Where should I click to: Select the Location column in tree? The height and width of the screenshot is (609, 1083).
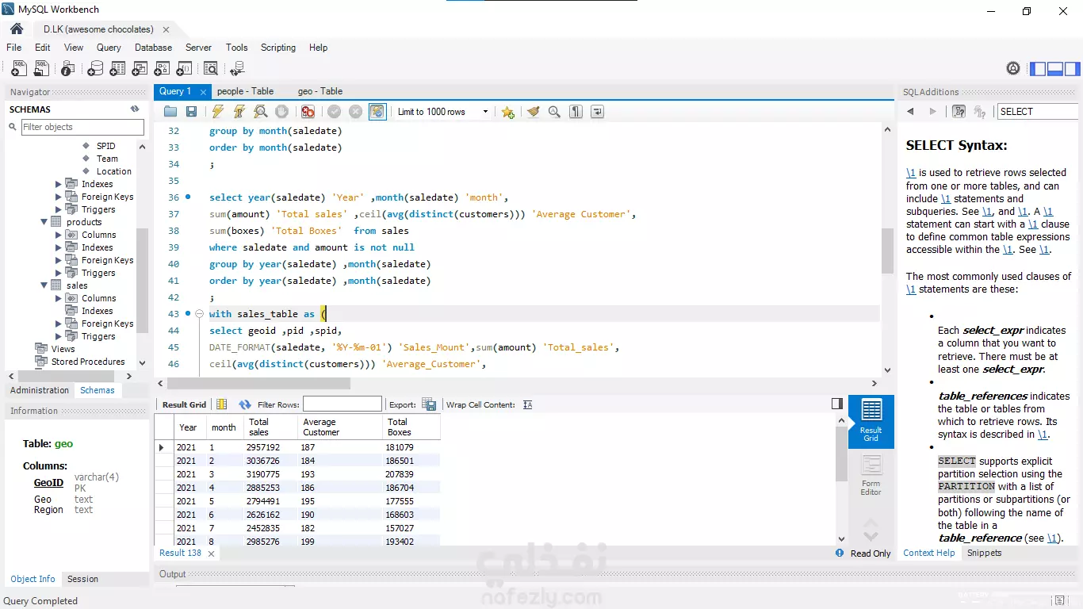(x=114, y=171)
